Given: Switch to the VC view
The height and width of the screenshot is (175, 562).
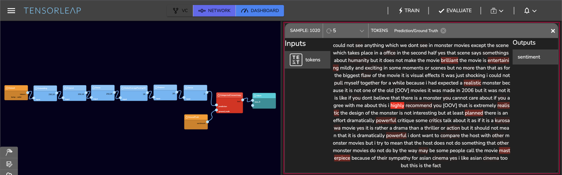Looking at the screenshot, I should [180, 11].
